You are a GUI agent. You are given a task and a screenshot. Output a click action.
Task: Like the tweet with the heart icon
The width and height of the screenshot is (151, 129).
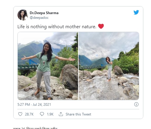point(20,114)
